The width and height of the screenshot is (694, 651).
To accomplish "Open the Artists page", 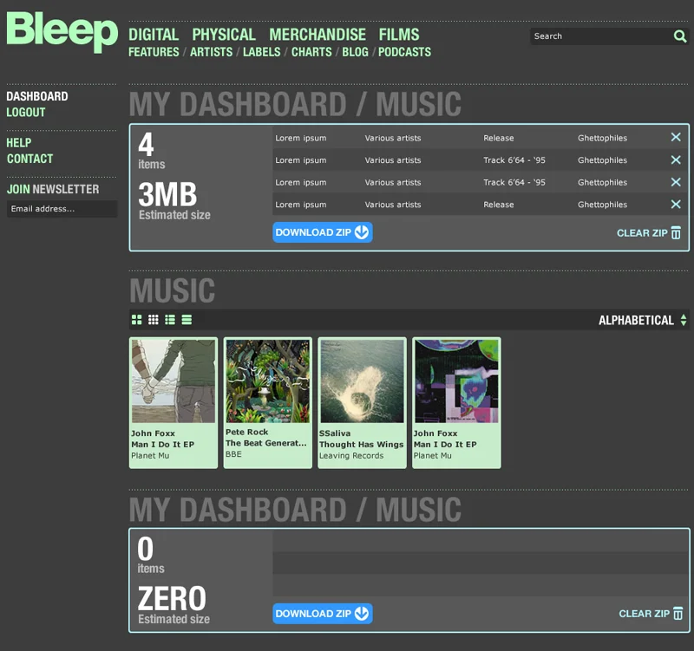I will 211,52.
